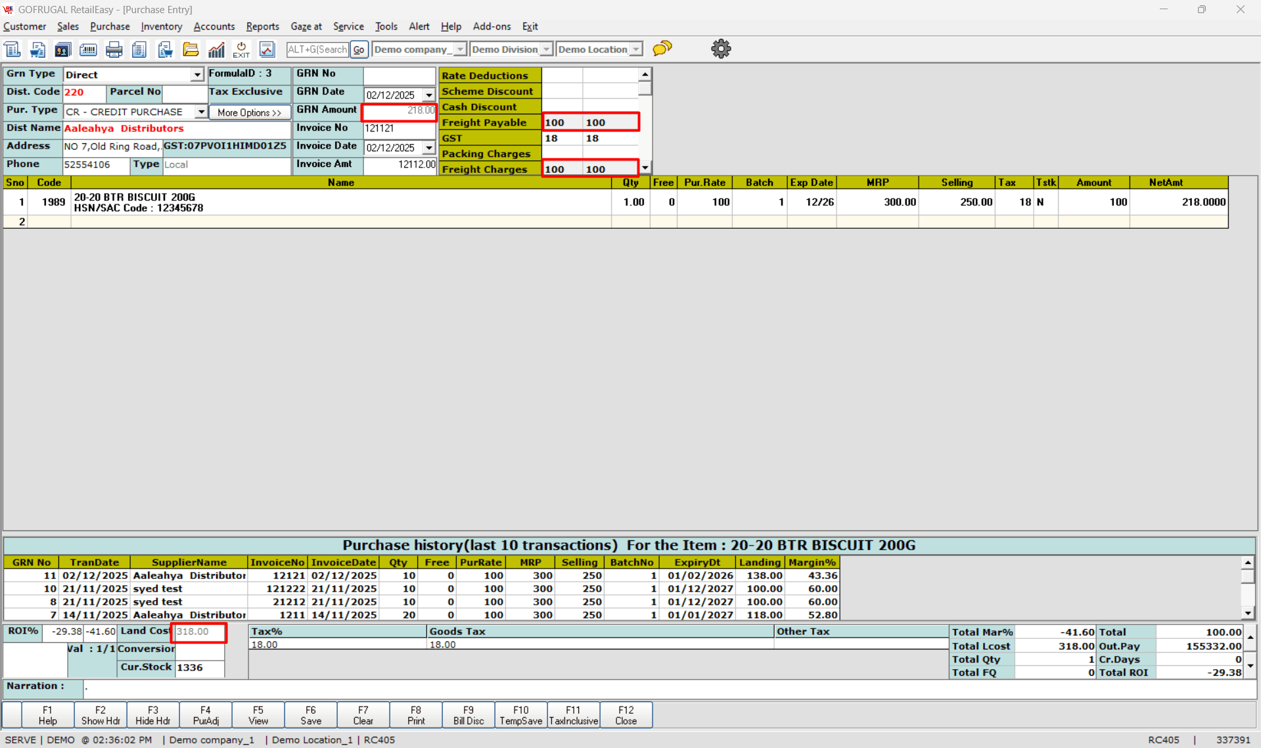Screen dimensions: 1261x748
Task: Open the Reports menu
Action: 262,26
